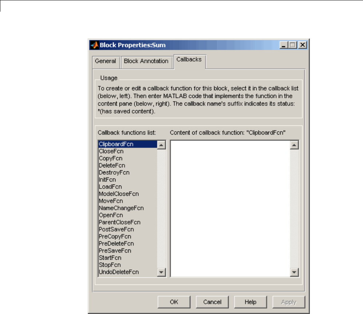Image resolution: width=363 pixels, height=314 pixels.
Task: Close the Block Properties:Sum dialog
Action: (303, 45)
